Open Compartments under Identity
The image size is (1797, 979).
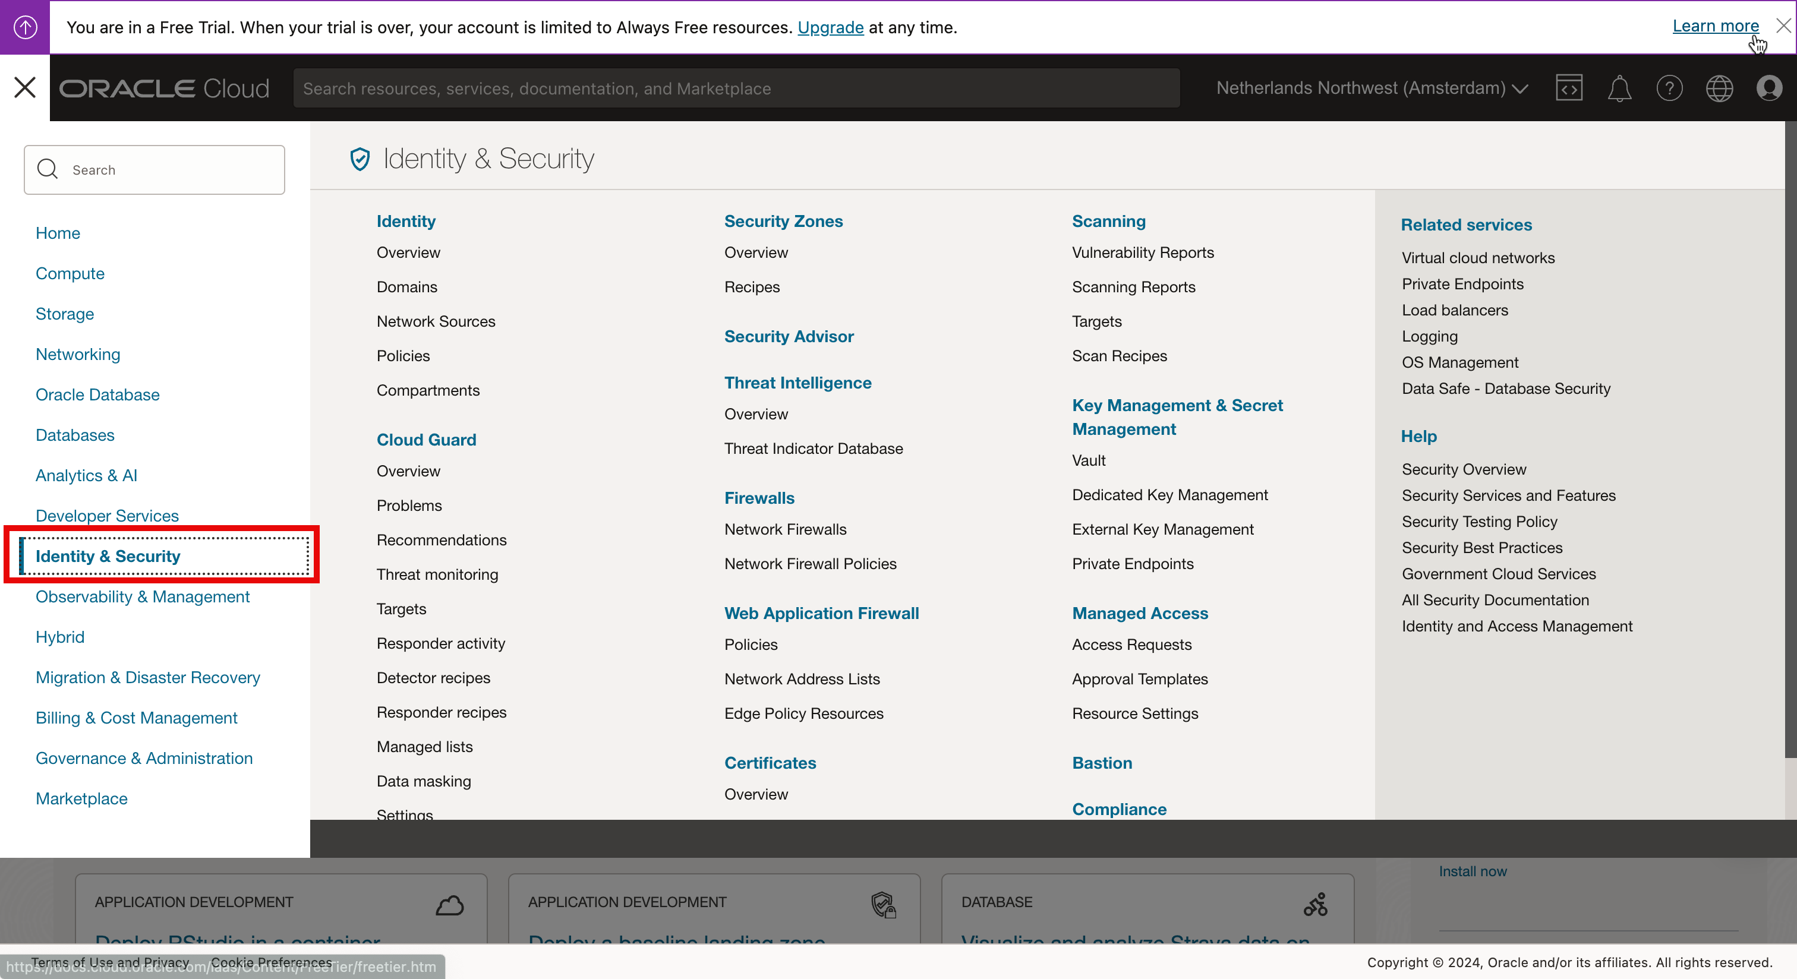[x=428, y=390]
